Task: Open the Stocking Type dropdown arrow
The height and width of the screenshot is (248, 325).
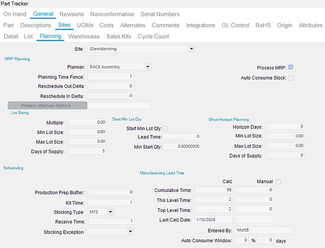Action: point(111,212)
